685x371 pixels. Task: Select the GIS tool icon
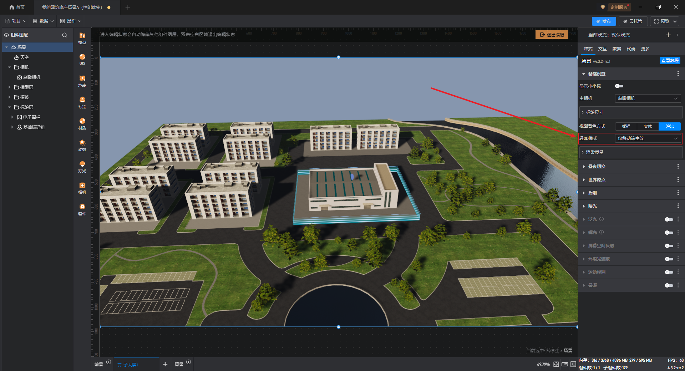(x=82, y=59)
